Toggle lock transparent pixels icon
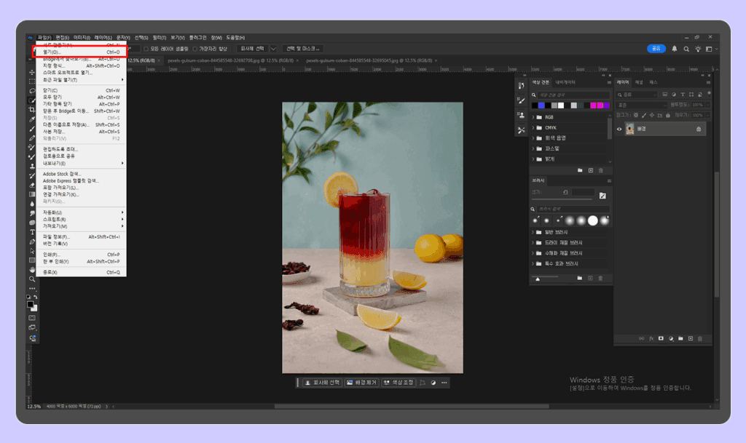 [x=635, y=115]
